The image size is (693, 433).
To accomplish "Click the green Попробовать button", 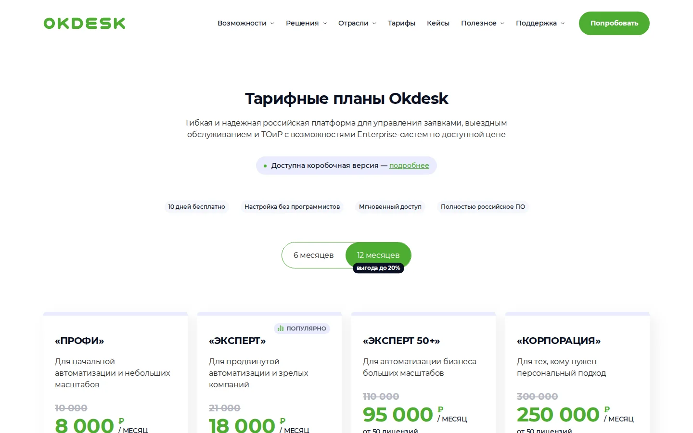I will pos(614,23).
